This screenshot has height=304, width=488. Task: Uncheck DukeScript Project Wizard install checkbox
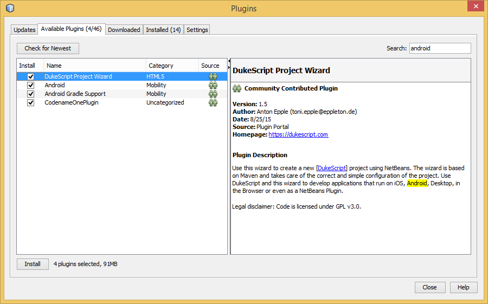pyautogui.click(x=30, y=76)
